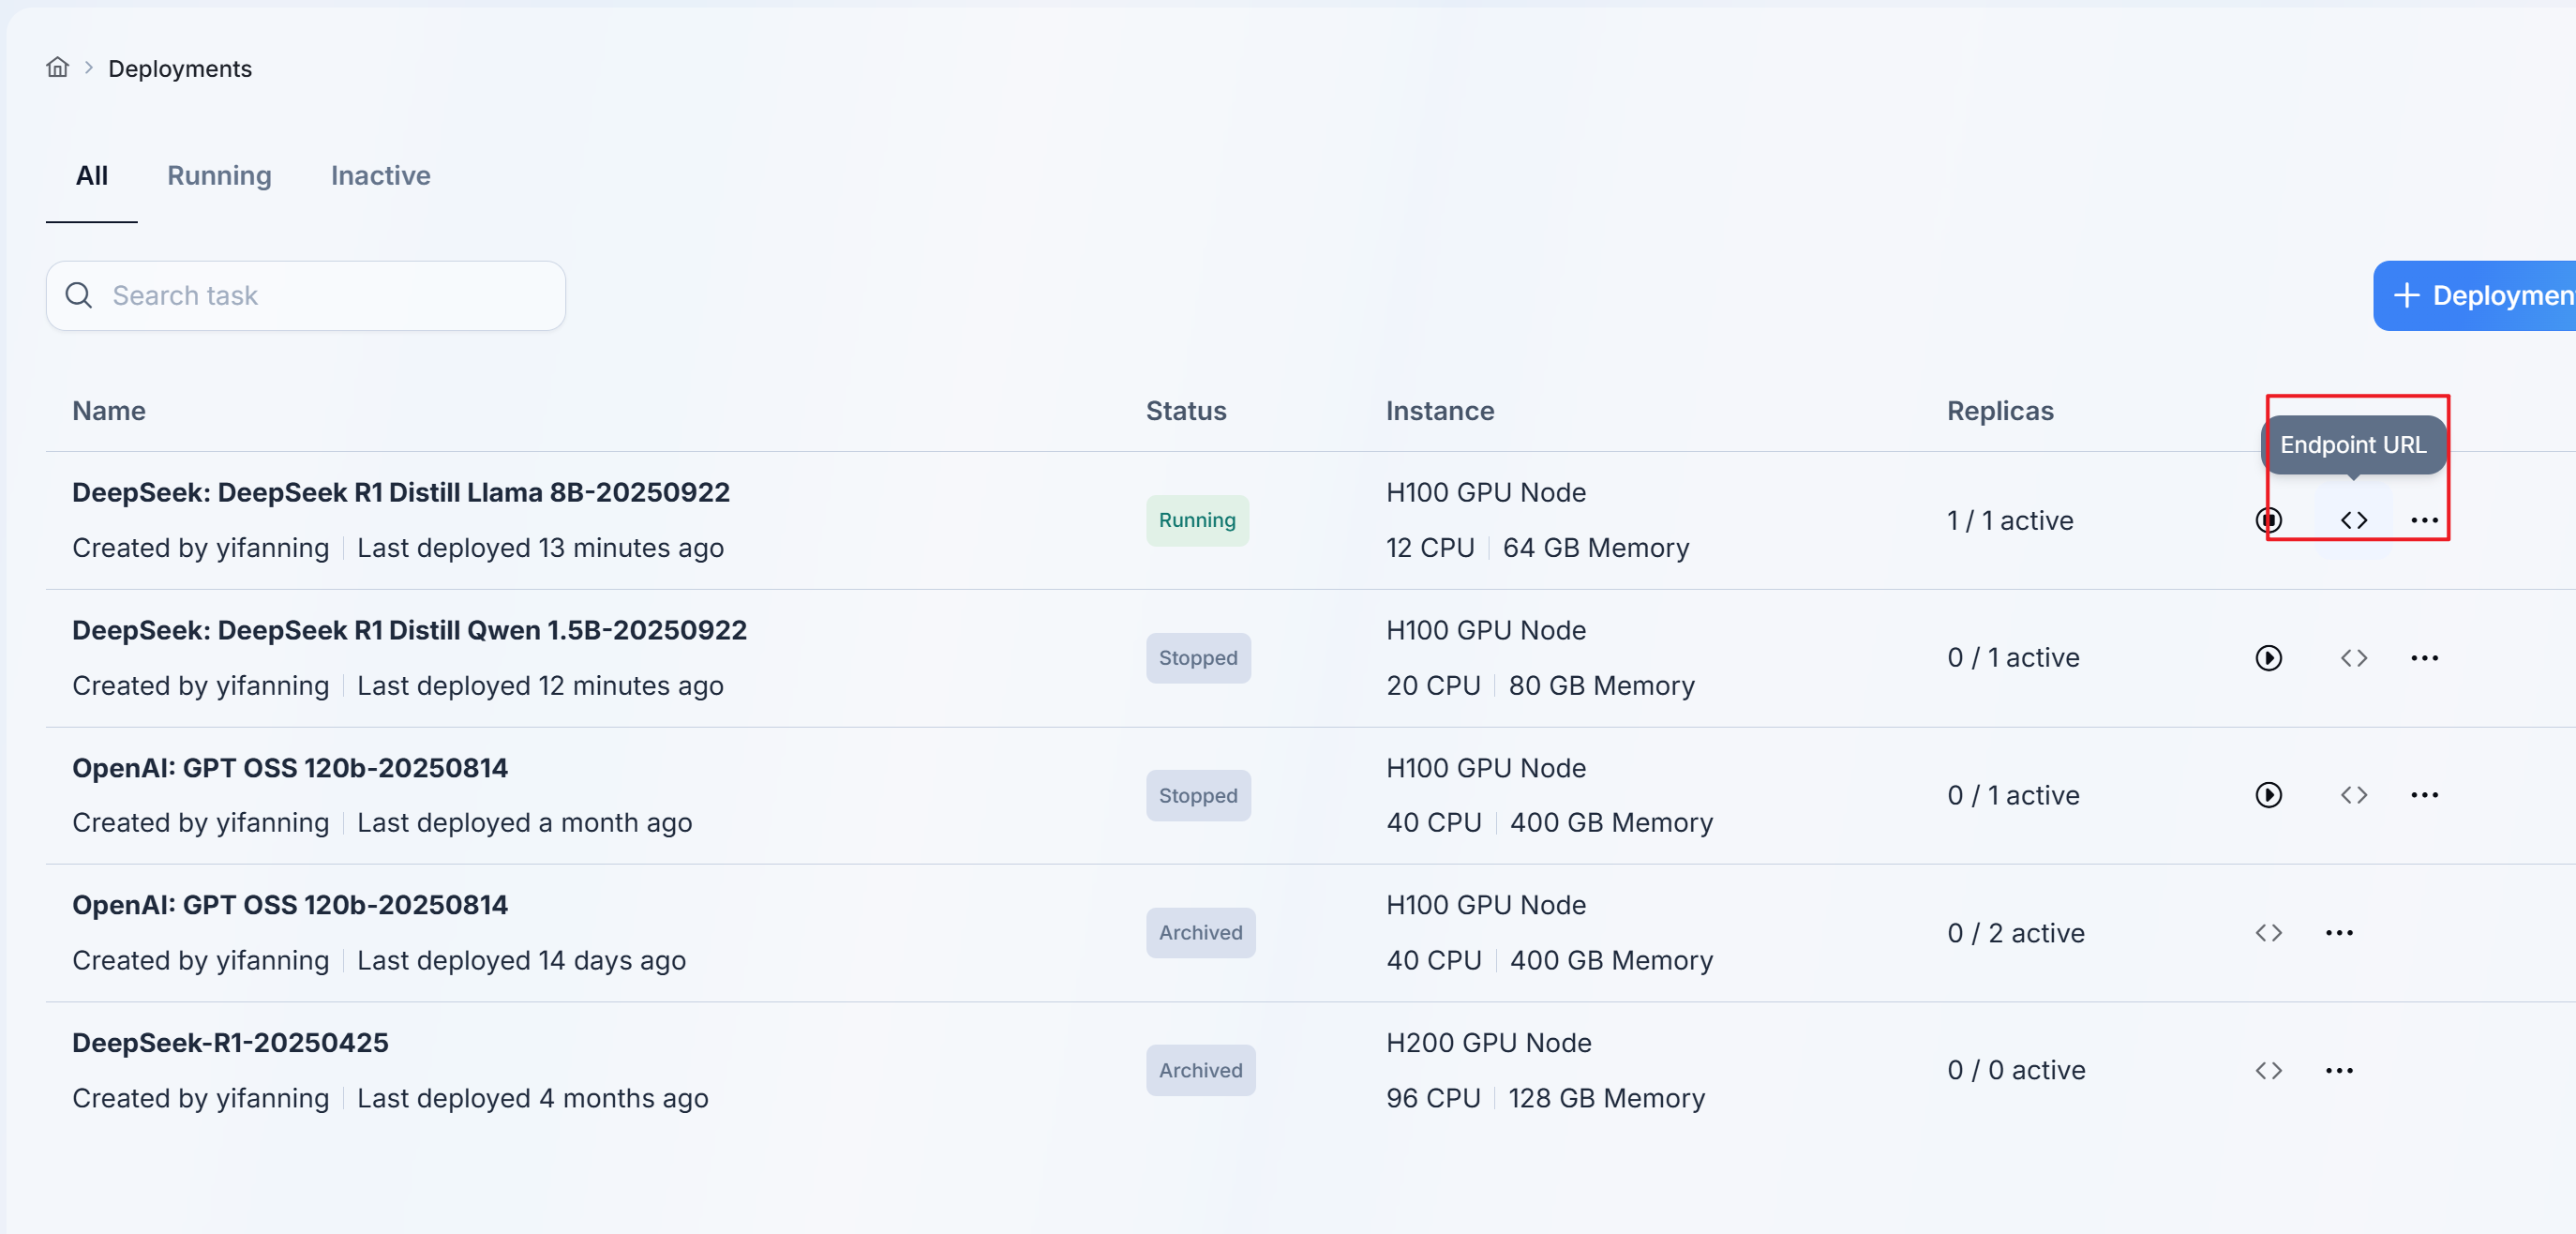Screen dimensions: 2576x1234
Task: Open more options for DeepSeek-R1-20250425
Action: point(2339,1071)
